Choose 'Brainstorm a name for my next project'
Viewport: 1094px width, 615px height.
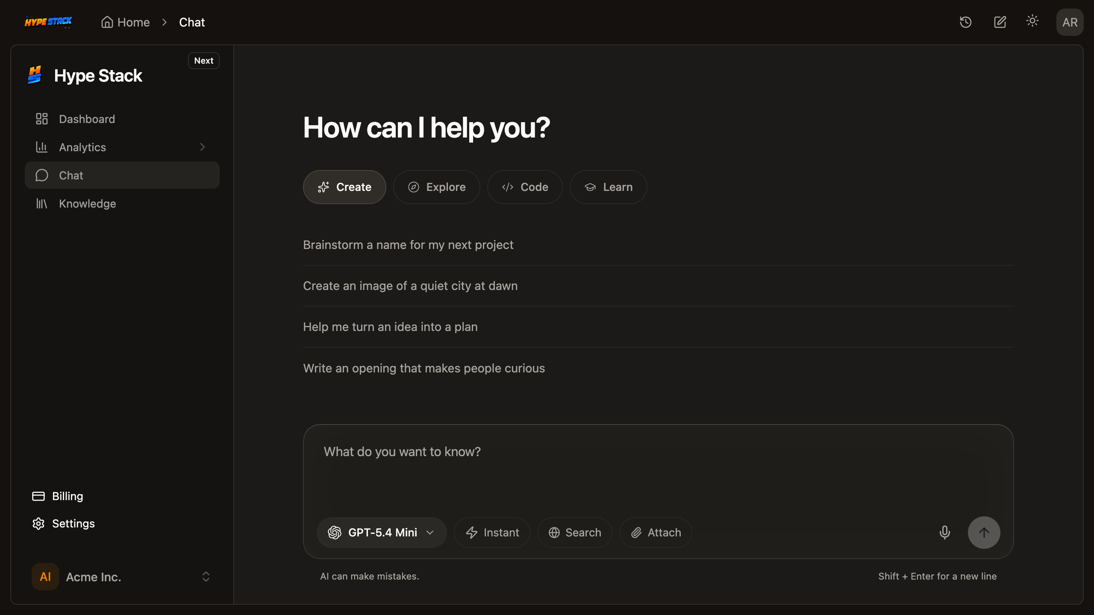pyautogui.click(x=658, y=245)
